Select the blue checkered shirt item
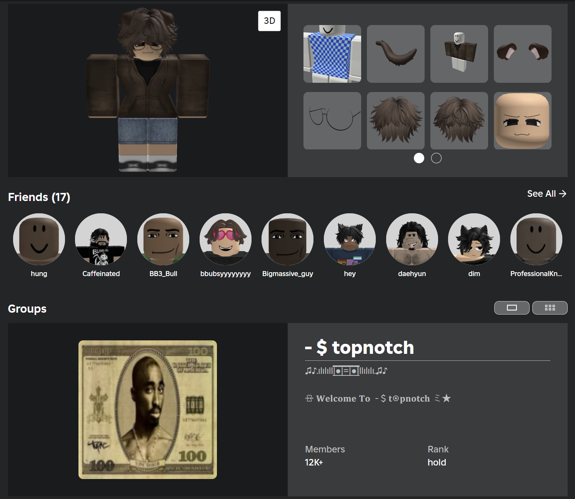The image size is (575, 499). tap(332, 54)
